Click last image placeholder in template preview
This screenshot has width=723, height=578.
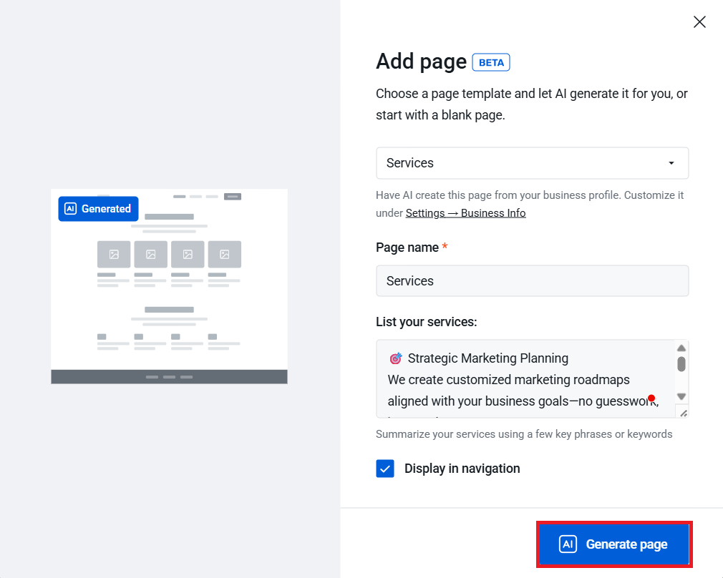point(224,254)
